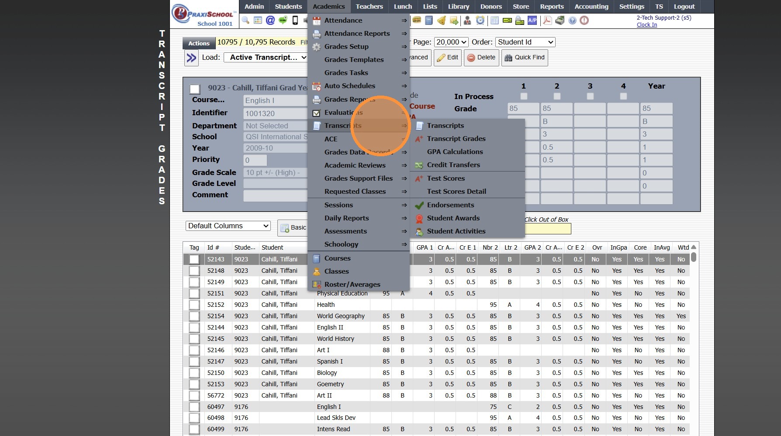The width and height of the screenshot is (781, 436).
Task: Click the mobile phone toolbar icon
Action: pos(295,21)
